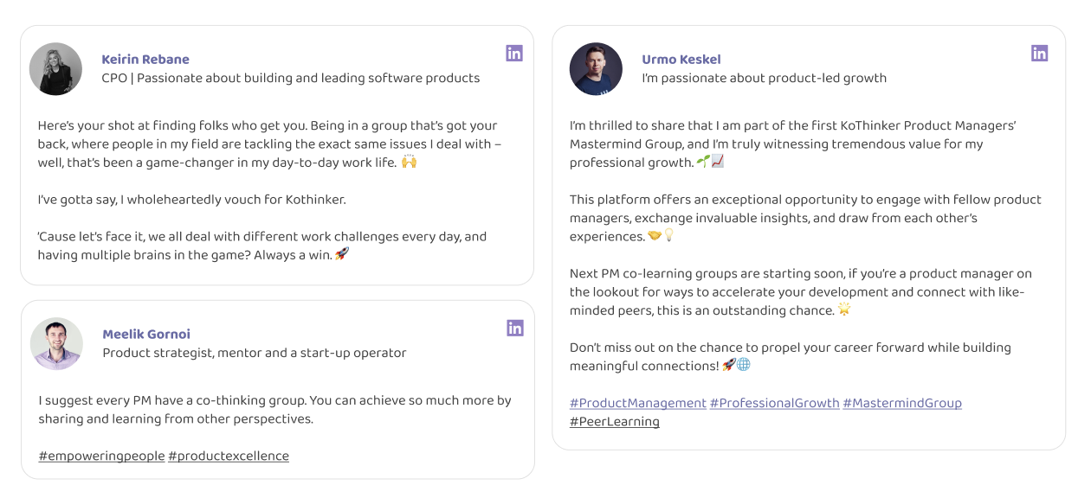The width and height of the screenshot is (1091, 498).
Task: Open the Keirin Rebane name link
Action: [x=145, y=60]
